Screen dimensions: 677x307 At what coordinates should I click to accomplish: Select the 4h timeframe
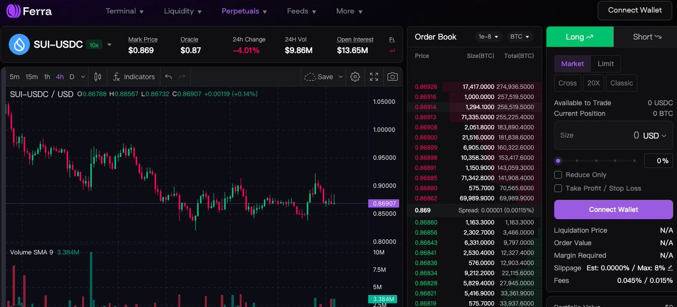(x=59, y=77)
